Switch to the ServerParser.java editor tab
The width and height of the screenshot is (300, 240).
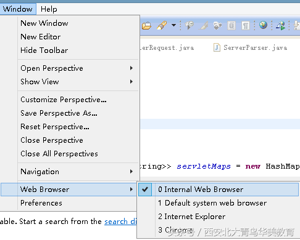[x=251, y=47]
